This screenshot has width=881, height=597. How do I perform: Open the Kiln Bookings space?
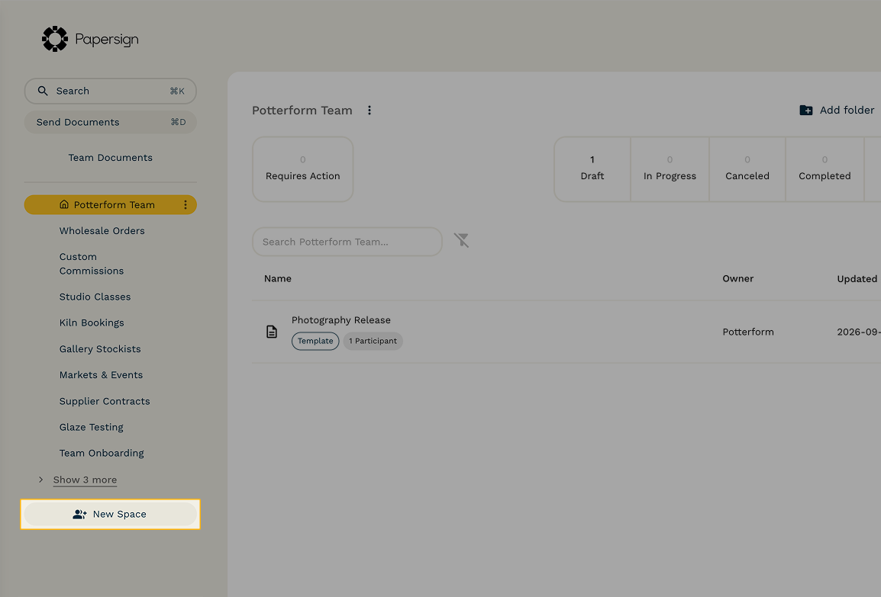92,323
